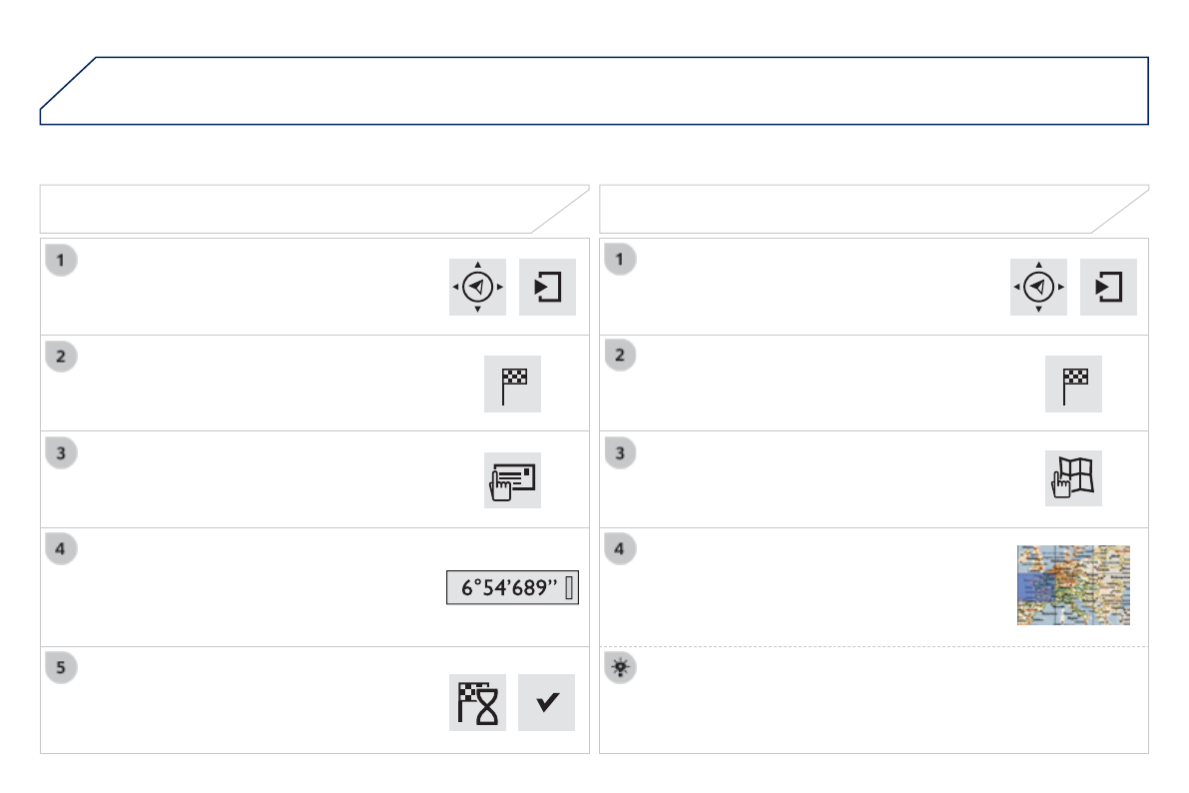Click the step 5 number badge
The width and height of the screenshot is (1189, 793).
point(60,668)
